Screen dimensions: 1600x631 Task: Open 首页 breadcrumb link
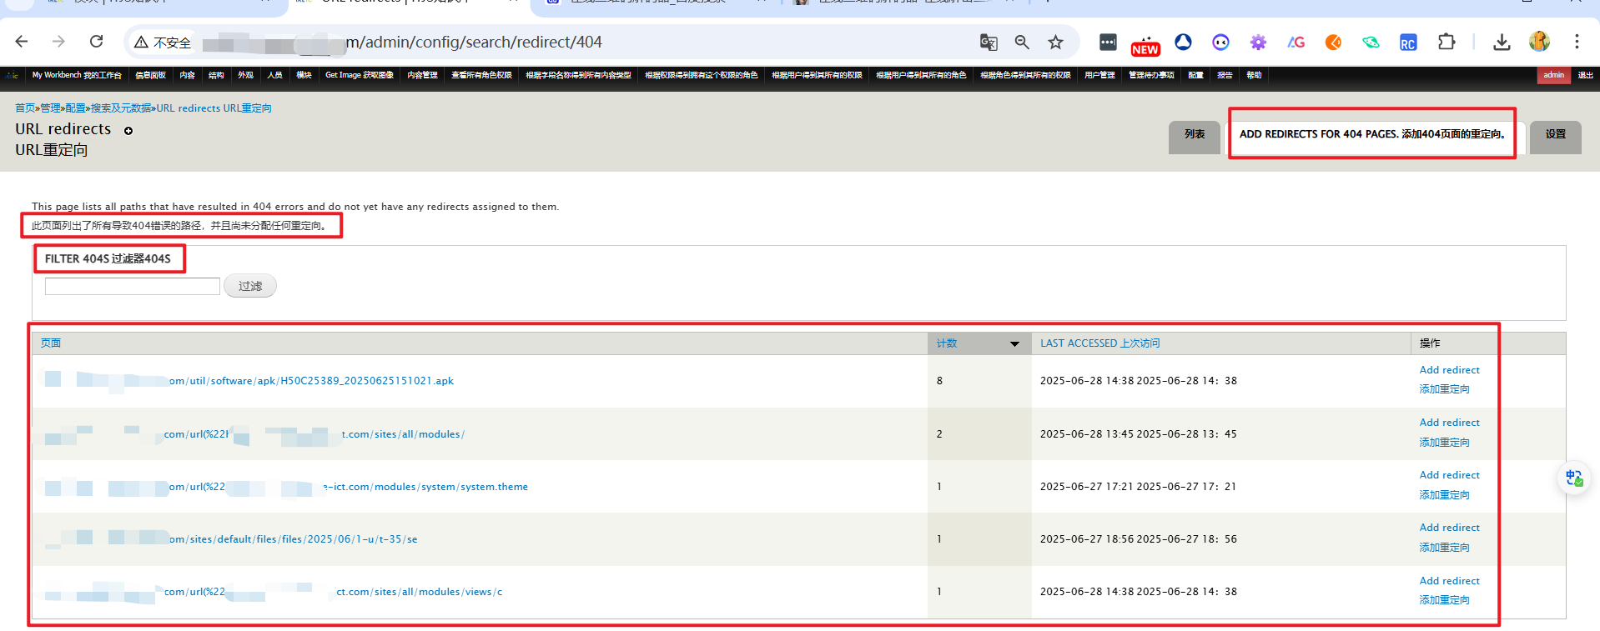click(x=25, y=108)
